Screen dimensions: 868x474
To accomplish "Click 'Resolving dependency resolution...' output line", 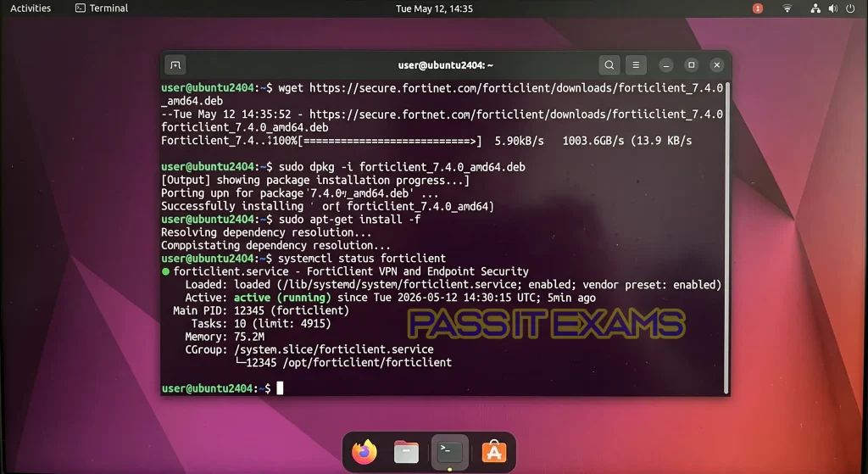I will click(266, 232).
